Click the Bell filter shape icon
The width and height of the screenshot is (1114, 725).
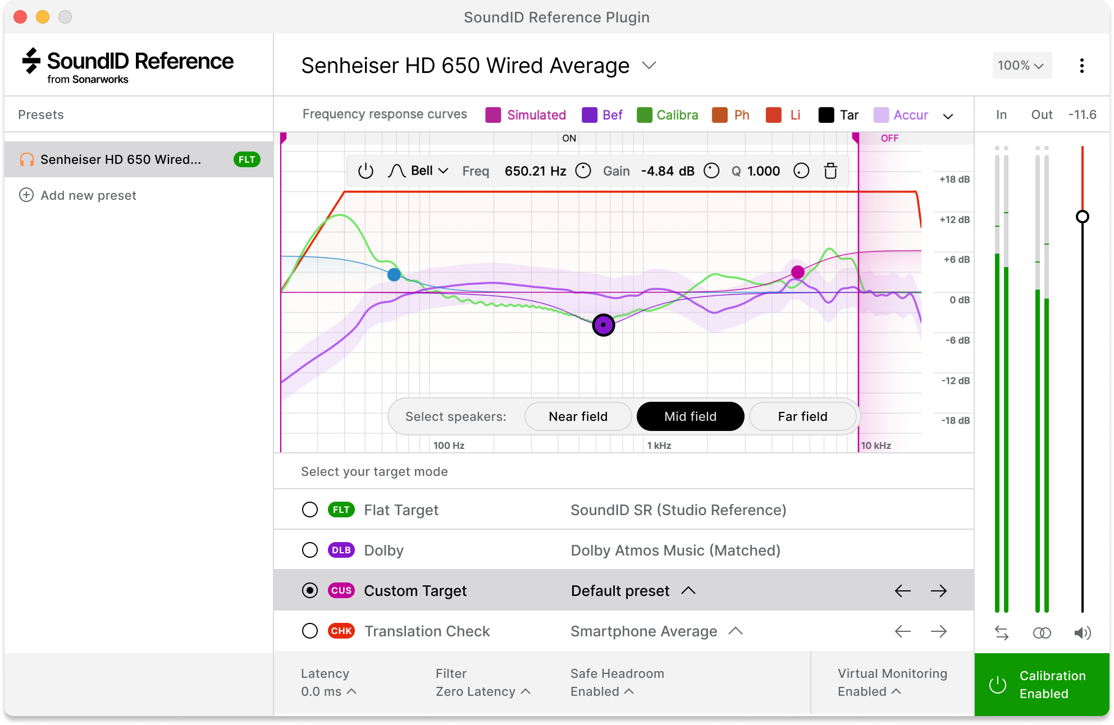396,171
